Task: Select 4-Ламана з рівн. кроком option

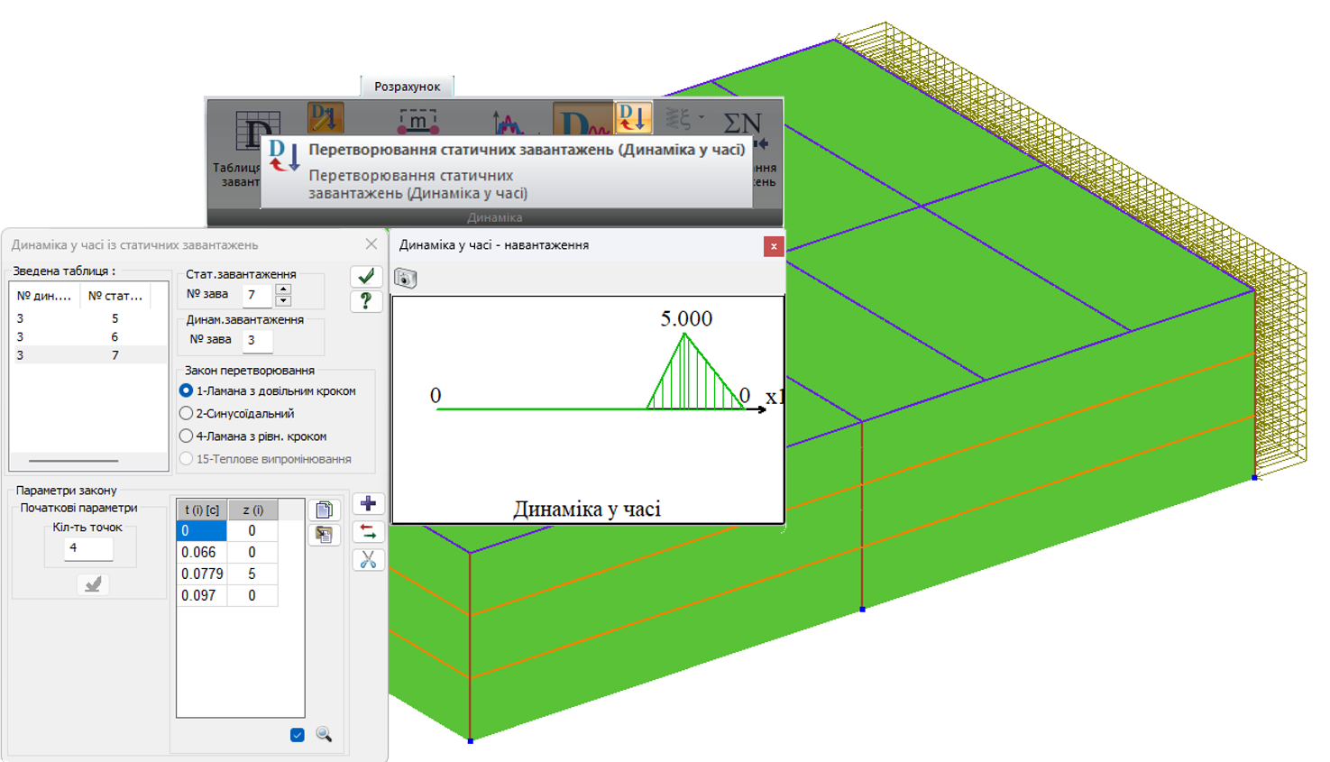Action: pos(187,436)
